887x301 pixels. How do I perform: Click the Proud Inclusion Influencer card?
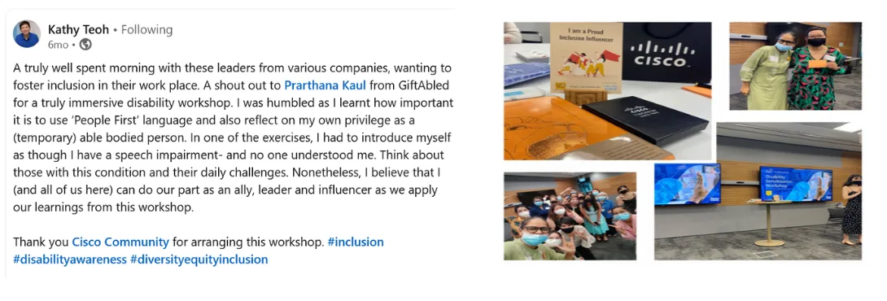pyautogui.click(x=586, y=59)
